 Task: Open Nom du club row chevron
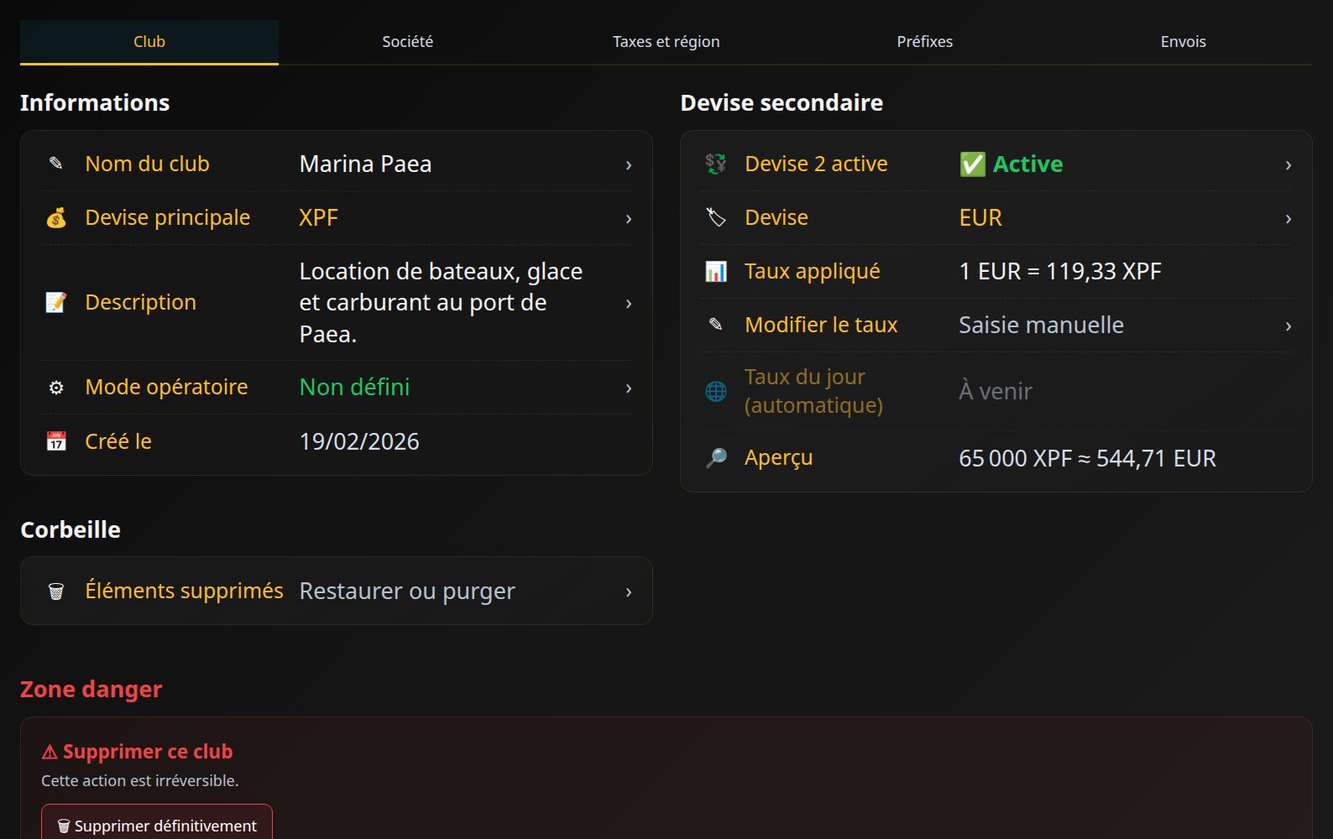[x=629, y=165]
